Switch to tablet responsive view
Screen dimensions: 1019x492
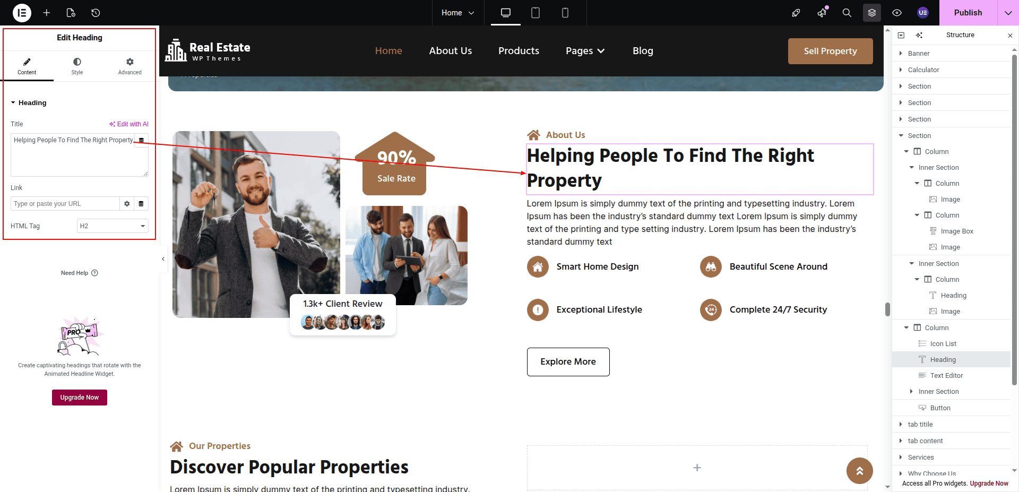pyautogui.click(x=536, y=13)
